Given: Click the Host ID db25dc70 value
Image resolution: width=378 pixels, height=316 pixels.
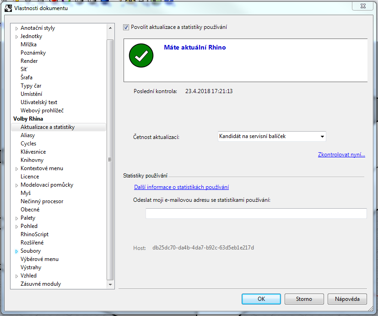Looking at the screenshot, I should point(203,248).
